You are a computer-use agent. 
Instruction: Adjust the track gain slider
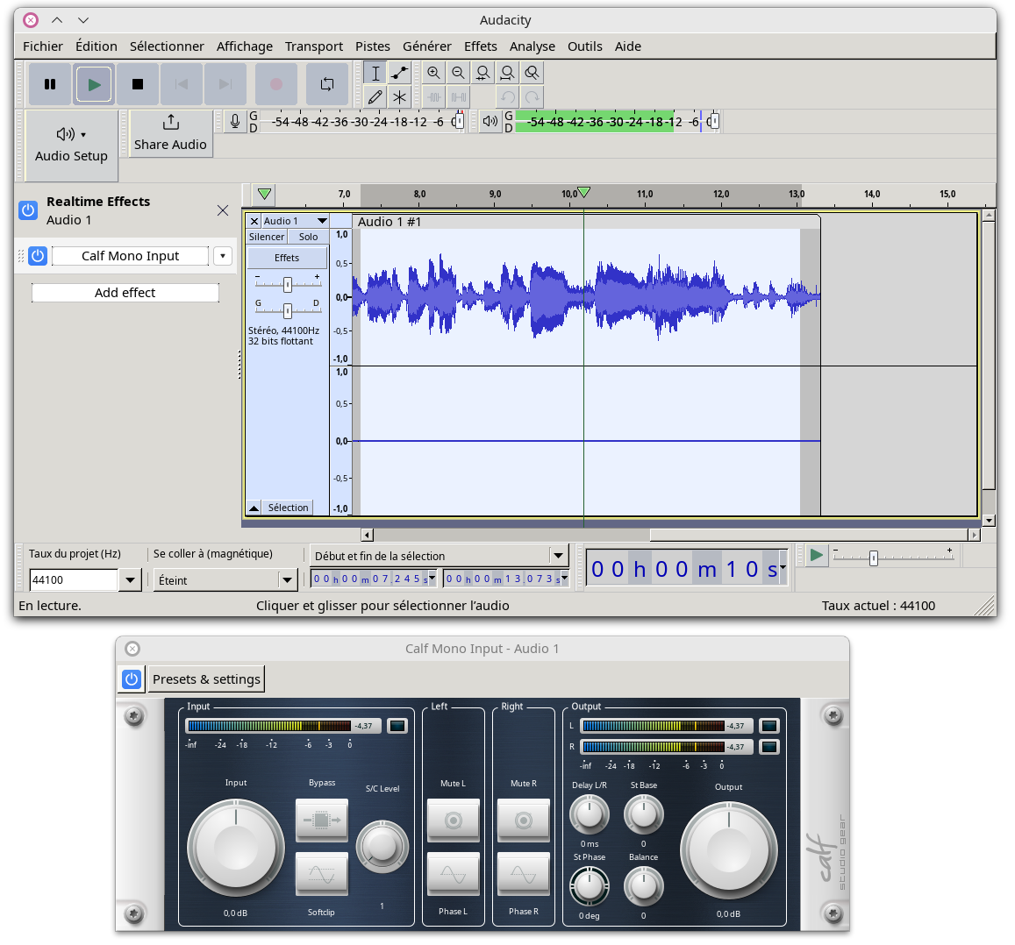coord(288,283)
